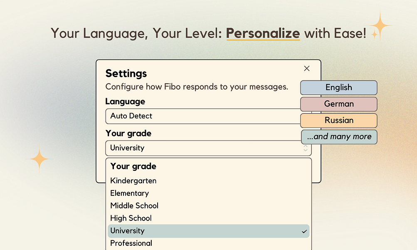This screenshot has width=417, height=250.
Task: Select Professional from the grade list
Action: coord(131,243)
